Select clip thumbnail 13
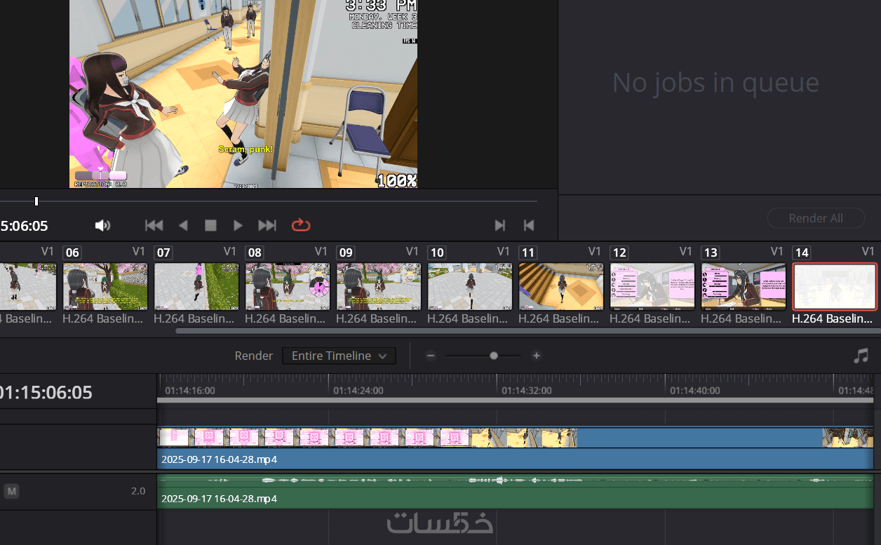Screen dimensions: 881x545 744,287
